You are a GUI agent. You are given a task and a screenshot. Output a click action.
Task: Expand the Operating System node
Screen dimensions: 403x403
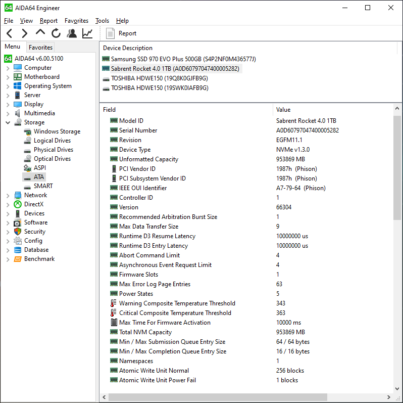8,86
